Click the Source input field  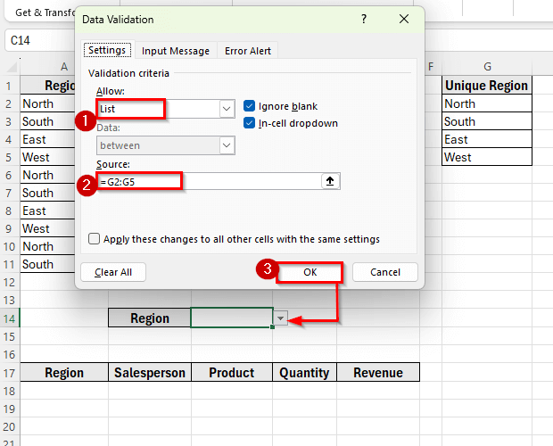(209, 181)
